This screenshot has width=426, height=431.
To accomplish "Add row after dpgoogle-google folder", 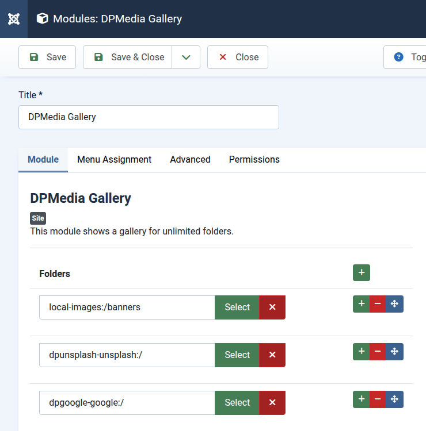I will click(361, 399).
